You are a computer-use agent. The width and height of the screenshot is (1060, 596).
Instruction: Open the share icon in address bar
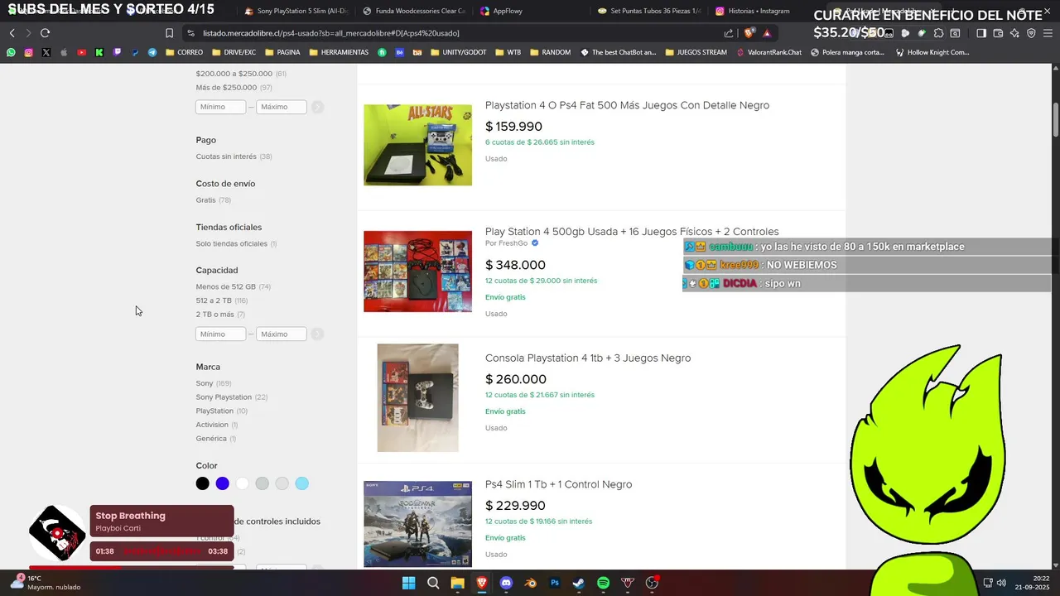[729, 33]
